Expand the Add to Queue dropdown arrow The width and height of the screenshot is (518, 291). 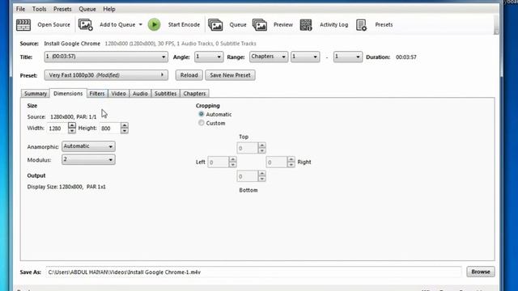(x=140, y=25)
